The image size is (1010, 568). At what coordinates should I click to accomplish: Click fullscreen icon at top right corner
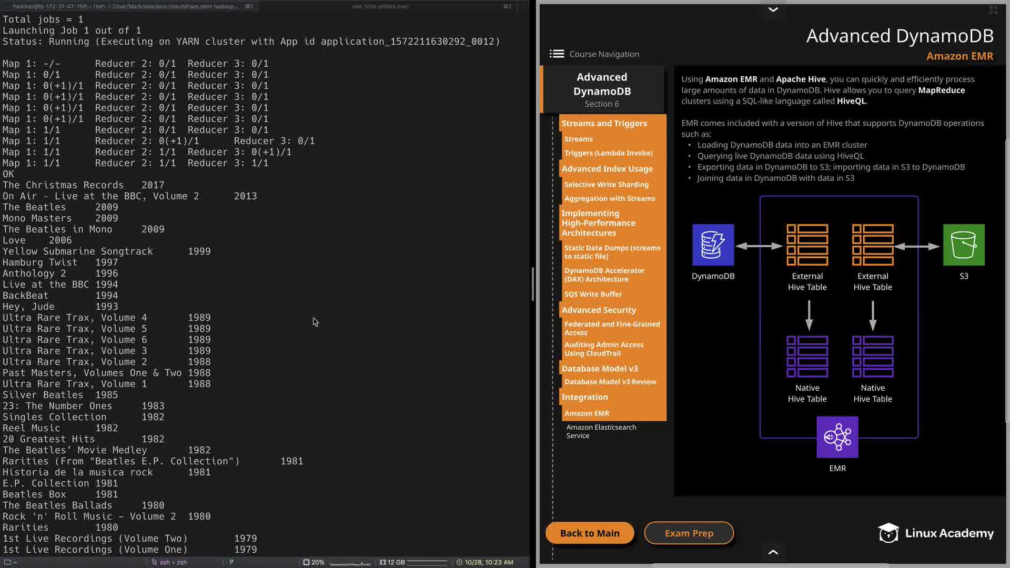pyautogui.click(x=993, y=10)
